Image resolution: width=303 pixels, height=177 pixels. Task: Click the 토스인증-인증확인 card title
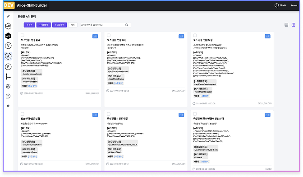coord(117,40)
